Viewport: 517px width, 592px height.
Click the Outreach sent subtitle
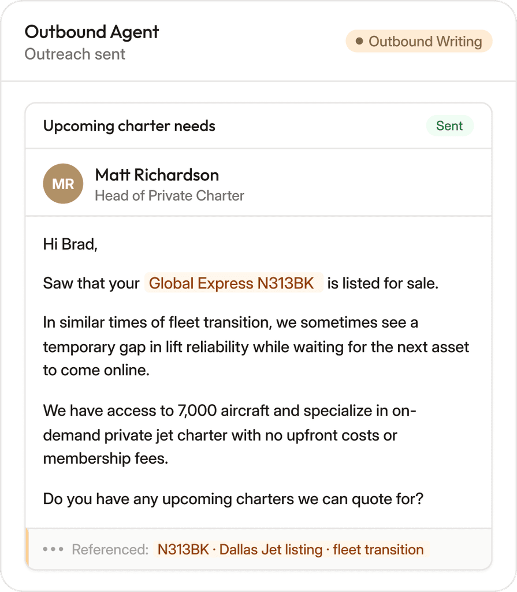(x=75, y=54)
